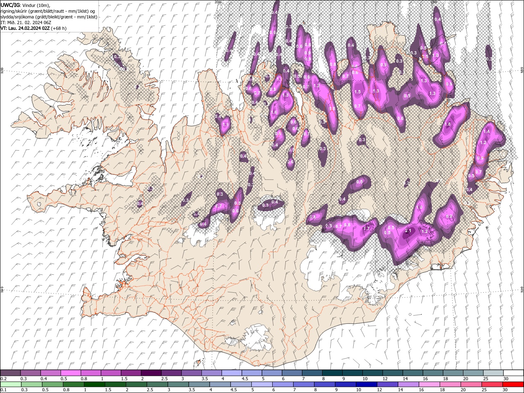The image size is (524, 393).
Task: Choose the dark teal swatch labeled 8 in top row
Action: coord(332,373)
